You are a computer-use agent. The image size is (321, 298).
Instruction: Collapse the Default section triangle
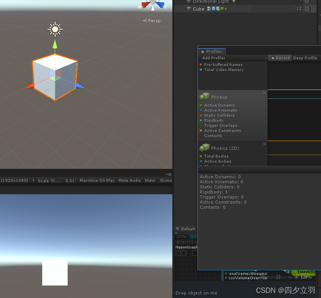(178, 229)
